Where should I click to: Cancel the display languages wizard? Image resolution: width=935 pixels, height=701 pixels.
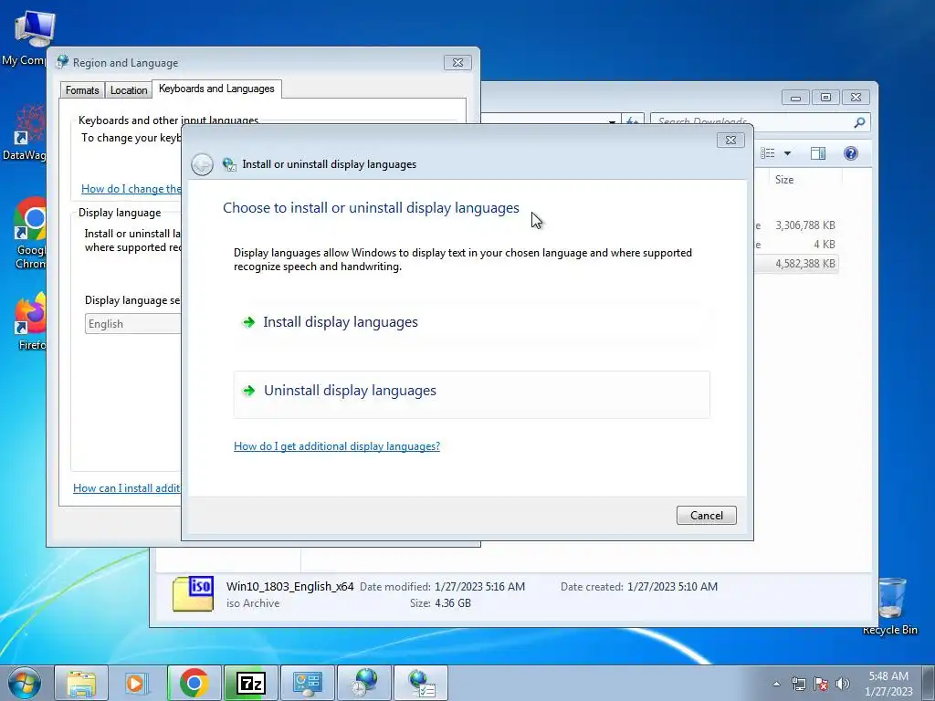(x=706, y=516)
